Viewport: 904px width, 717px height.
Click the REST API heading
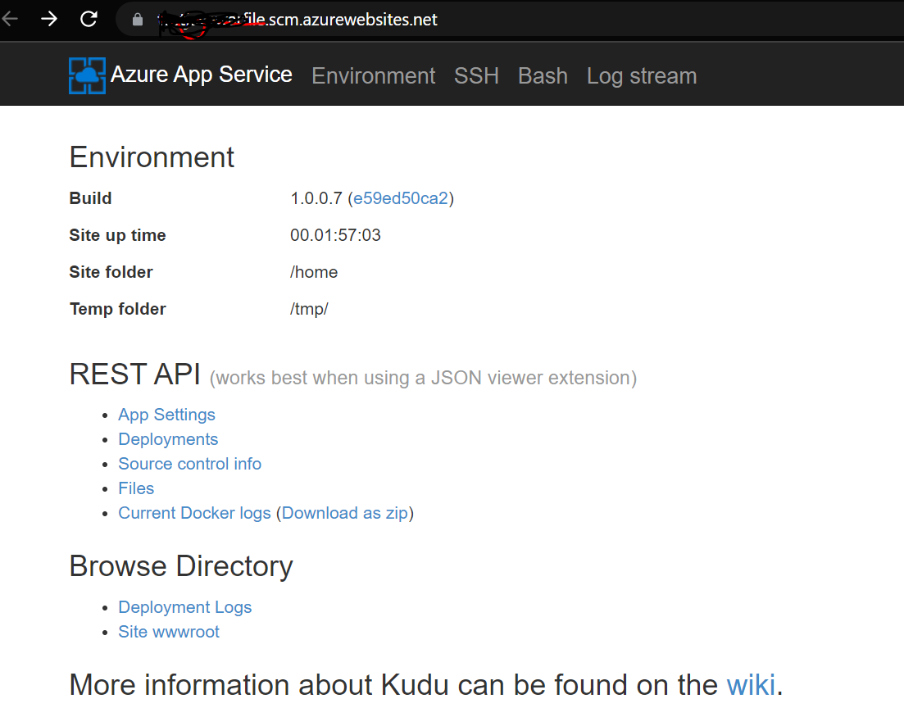point(135,374)
